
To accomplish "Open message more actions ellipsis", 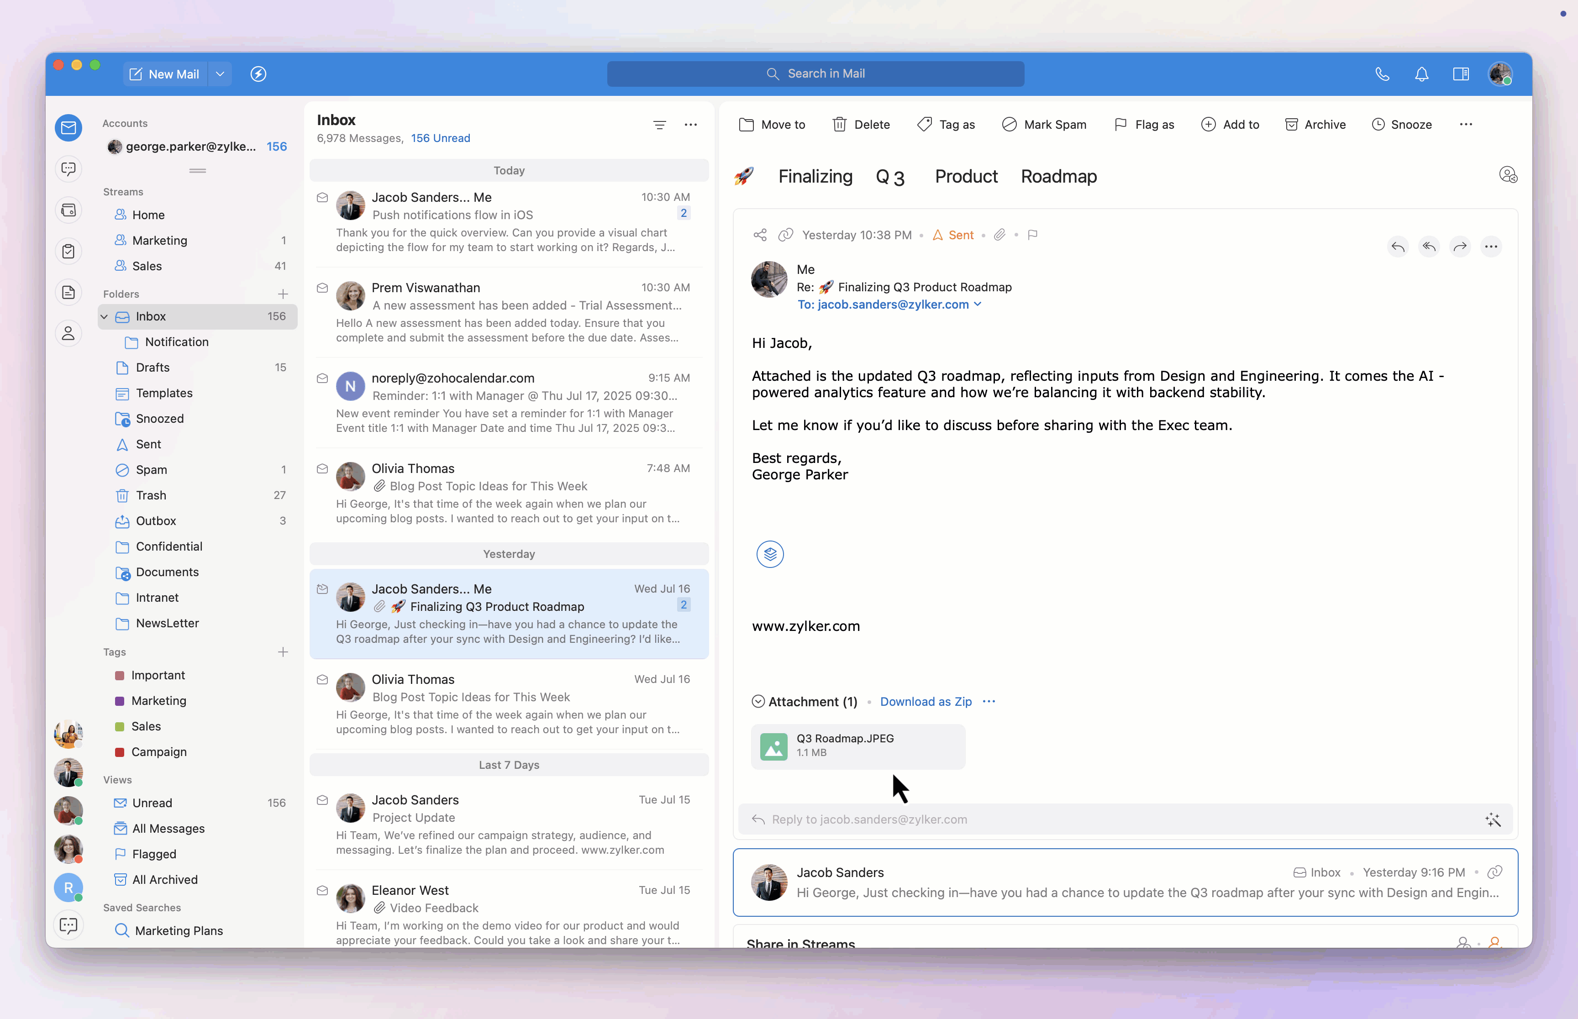I will point(1491,247).
